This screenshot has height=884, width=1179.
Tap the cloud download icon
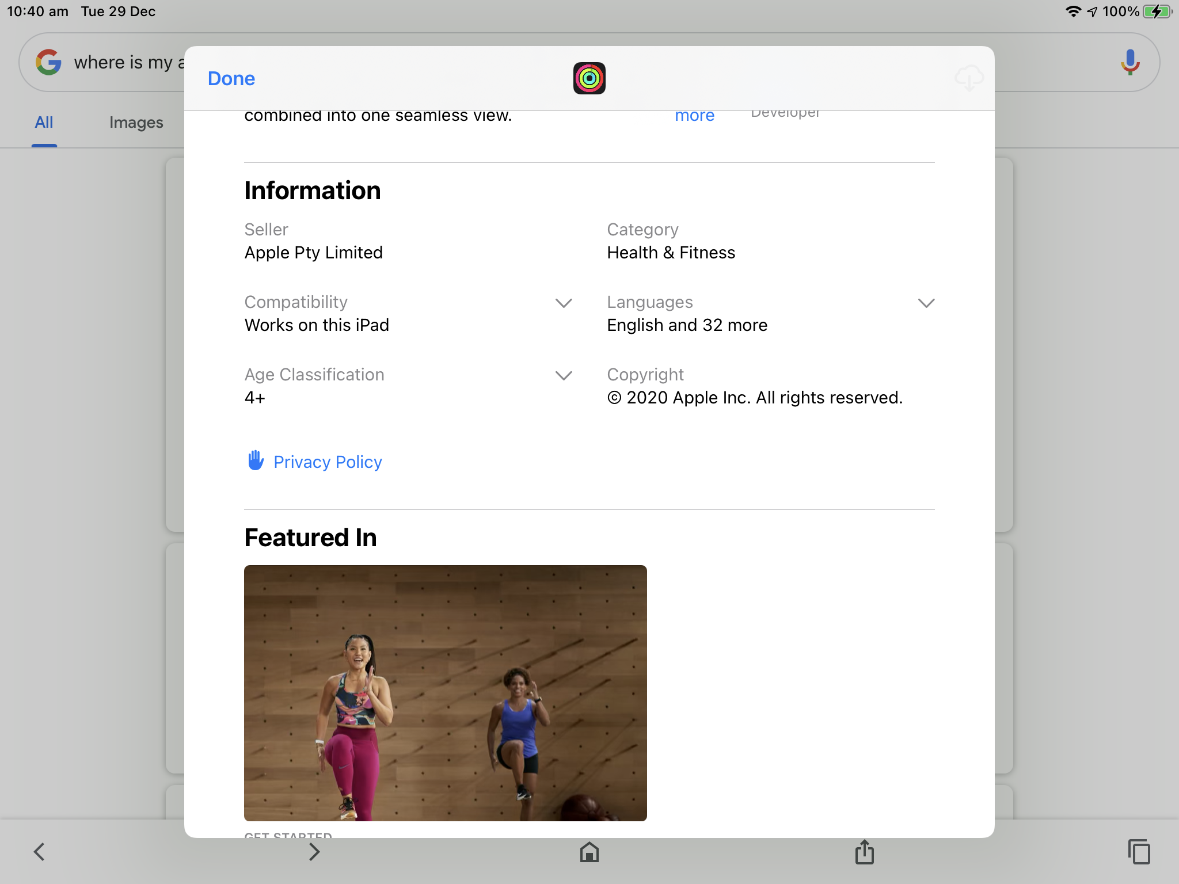(969, 78)
